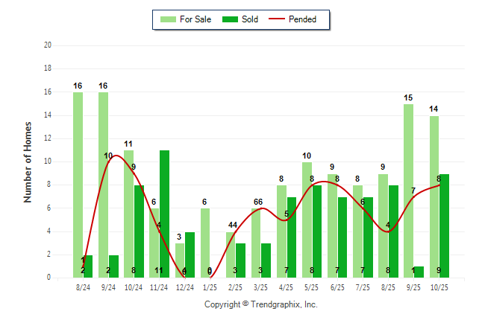Click the Sold legend green swatch
This screenshot has height=323, width=482.
coord(230,19)
